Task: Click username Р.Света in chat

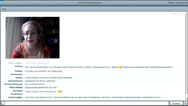Action: tap(19, 66)
